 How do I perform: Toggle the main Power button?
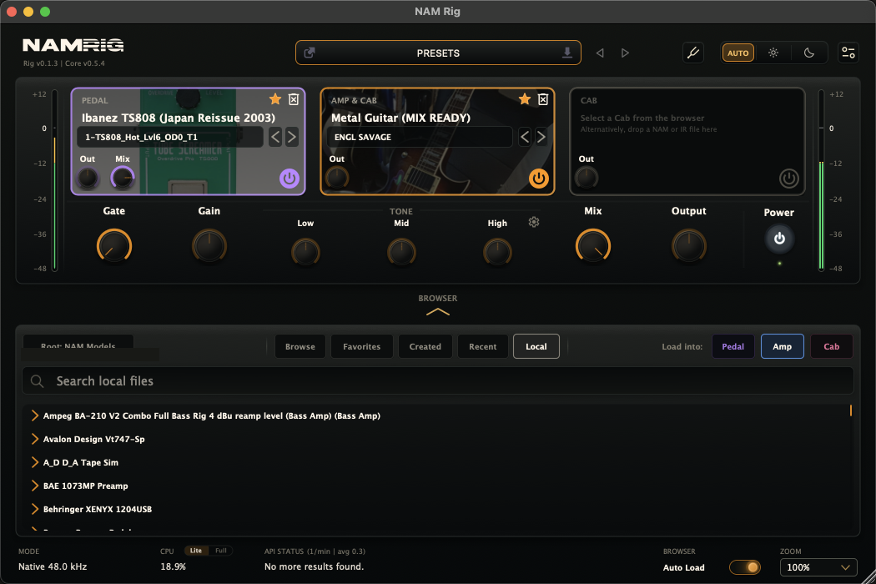(x=778, y=239)
